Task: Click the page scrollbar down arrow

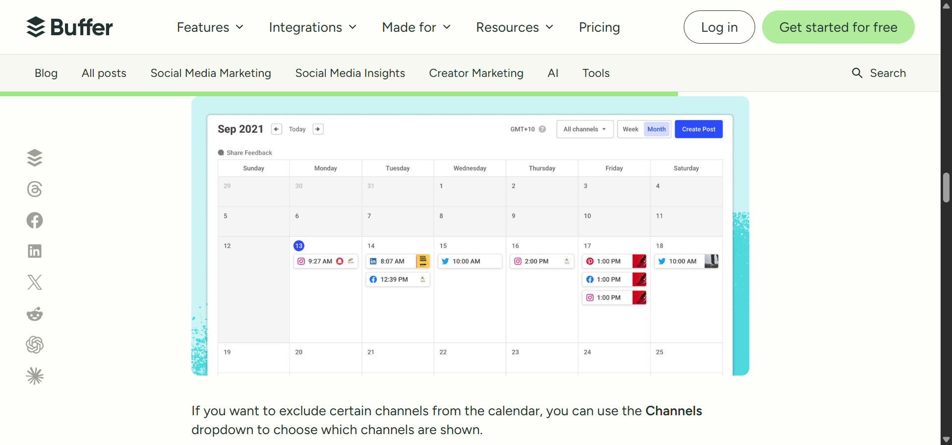Action: 946,440
